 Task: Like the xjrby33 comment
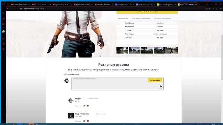click(x=84, y=106)
